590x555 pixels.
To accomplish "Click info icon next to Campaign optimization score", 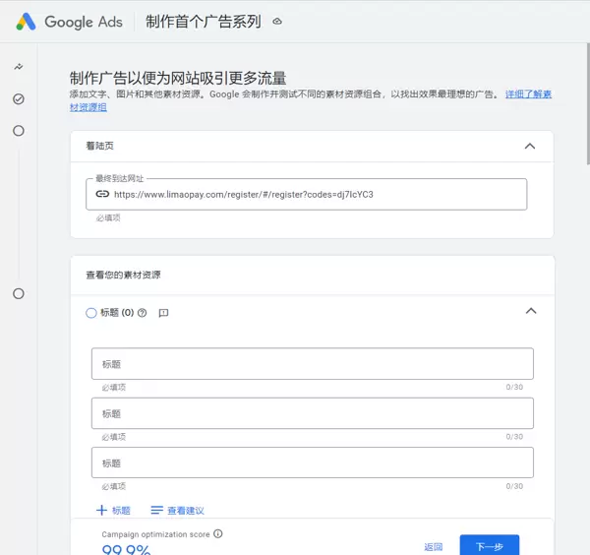I will coord(218,533).
